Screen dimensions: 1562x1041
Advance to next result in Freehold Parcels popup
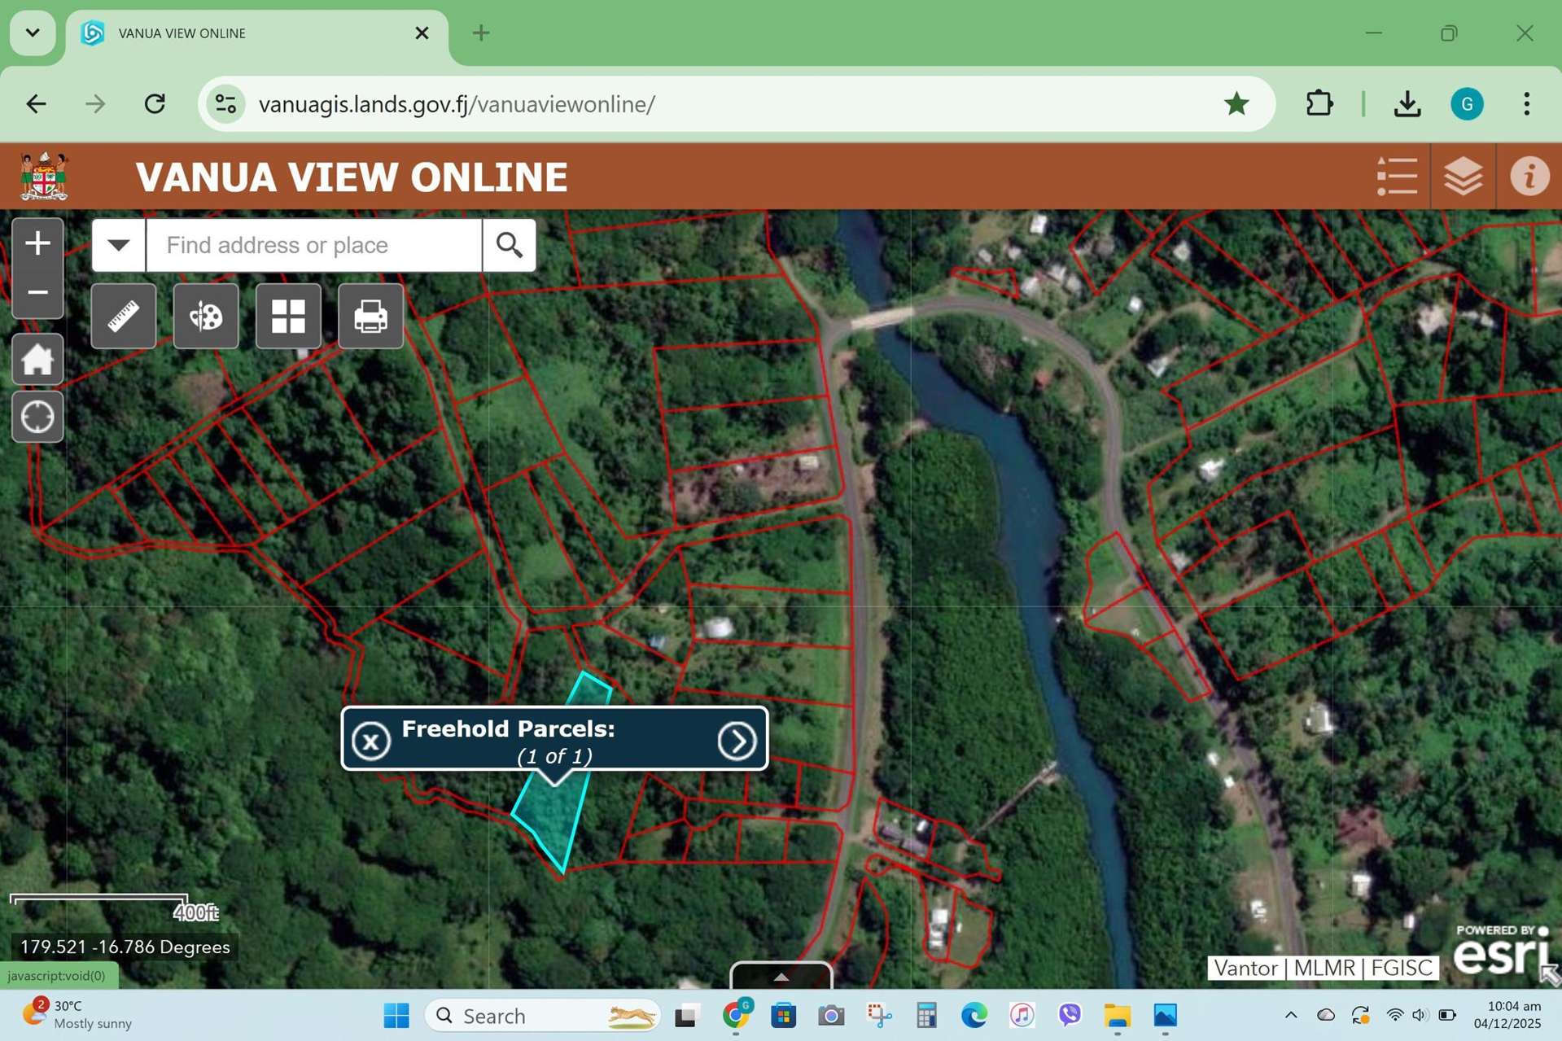point(737,740)
